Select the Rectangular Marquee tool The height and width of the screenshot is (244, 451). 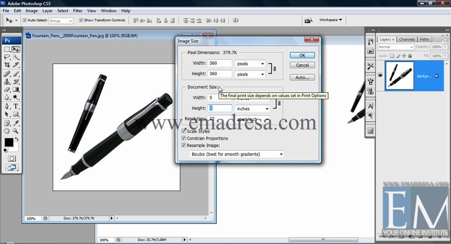[7, 49]
